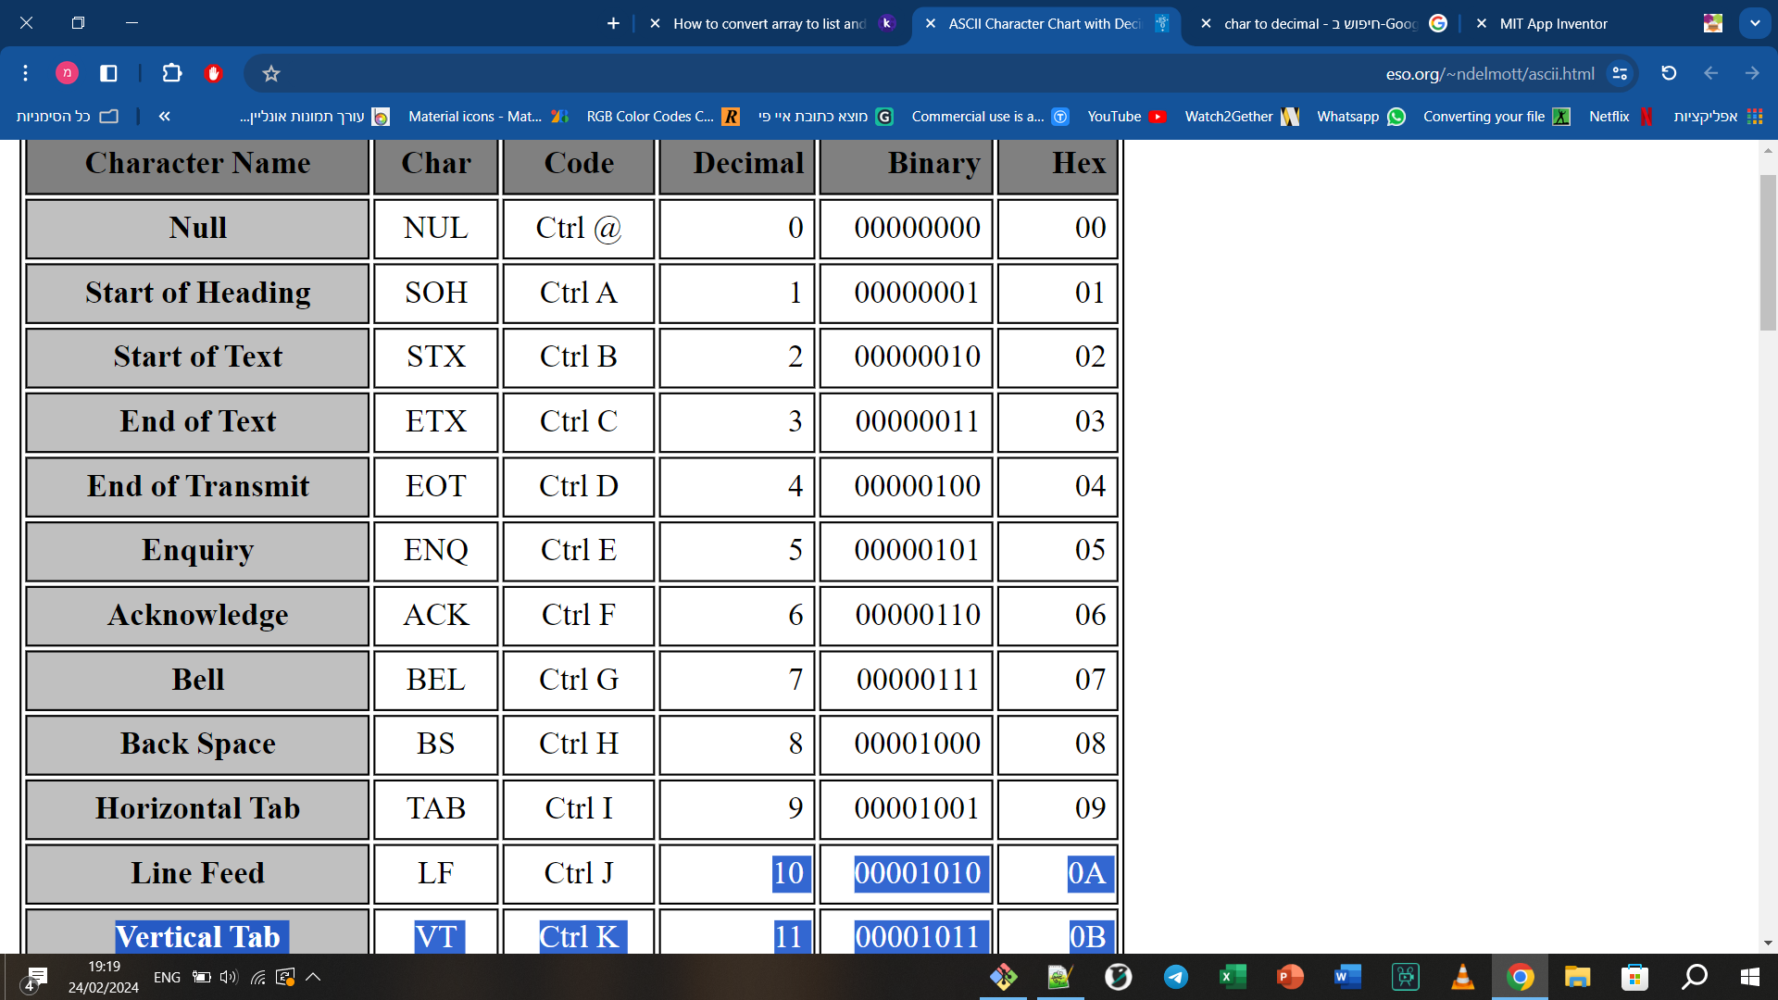
Task: Open a new tab with plus
Action: 613,23
